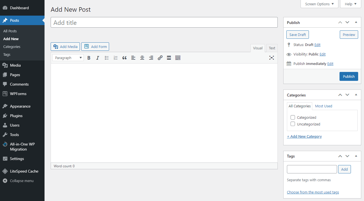The image size is (364, 201).
Task: Open the Paragraph style dropdown
Action: (x=68, y=57)
